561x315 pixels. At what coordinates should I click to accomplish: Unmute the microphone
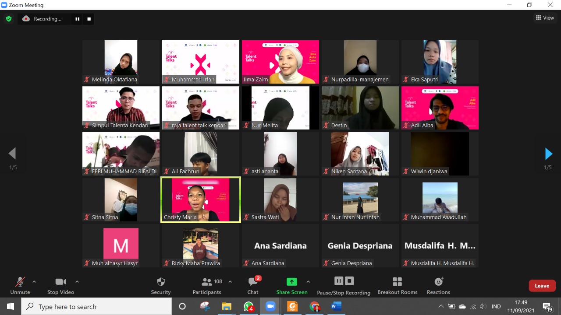click(20, 285)
